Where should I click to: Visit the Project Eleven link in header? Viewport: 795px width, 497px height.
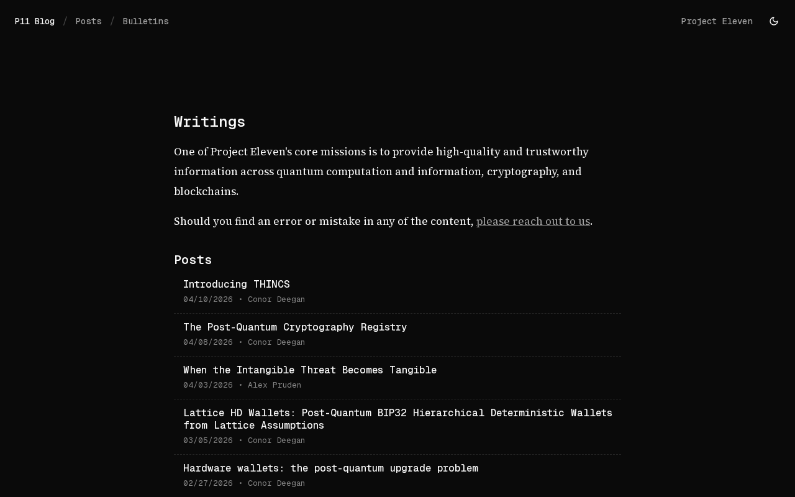click(716, 21)
